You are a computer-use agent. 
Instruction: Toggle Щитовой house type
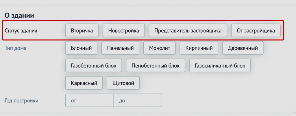pyautogui.click(x=123, y=83)
